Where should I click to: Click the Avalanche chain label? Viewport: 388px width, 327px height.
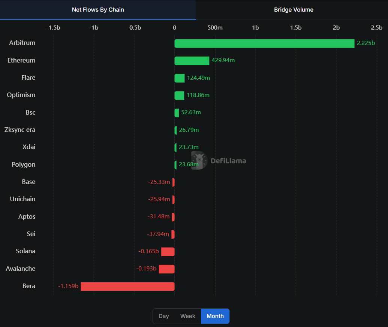point(21,269)
